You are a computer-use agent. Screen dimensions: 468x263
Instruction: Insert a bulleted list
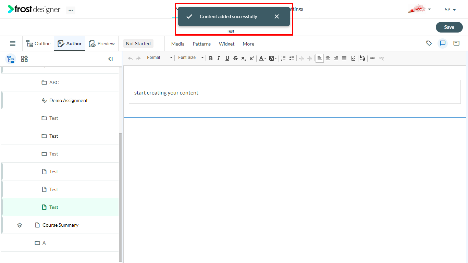pos(292,58)
